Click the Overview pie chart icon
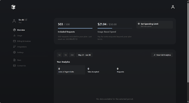The width and height of the screenshot is (189, 103). pyautogui.click(x=14, y=30)
